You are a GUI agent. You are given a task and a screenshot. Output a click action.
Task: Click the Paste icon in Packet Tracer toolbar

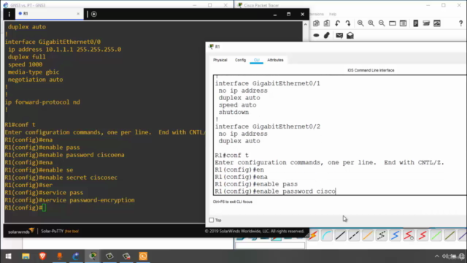pos(327,23)
